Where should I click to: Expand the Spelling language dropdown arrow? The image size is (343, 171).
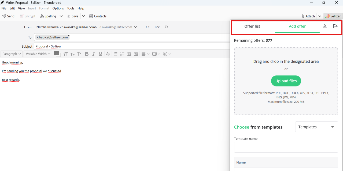[61, 16]
